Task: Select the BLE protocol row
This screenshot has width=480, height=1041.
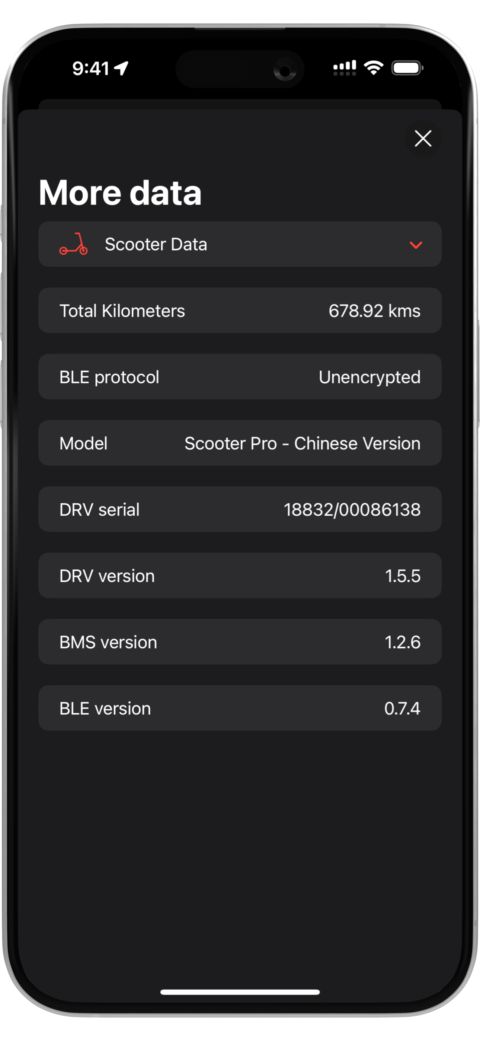Action: [x=240, y=377]
